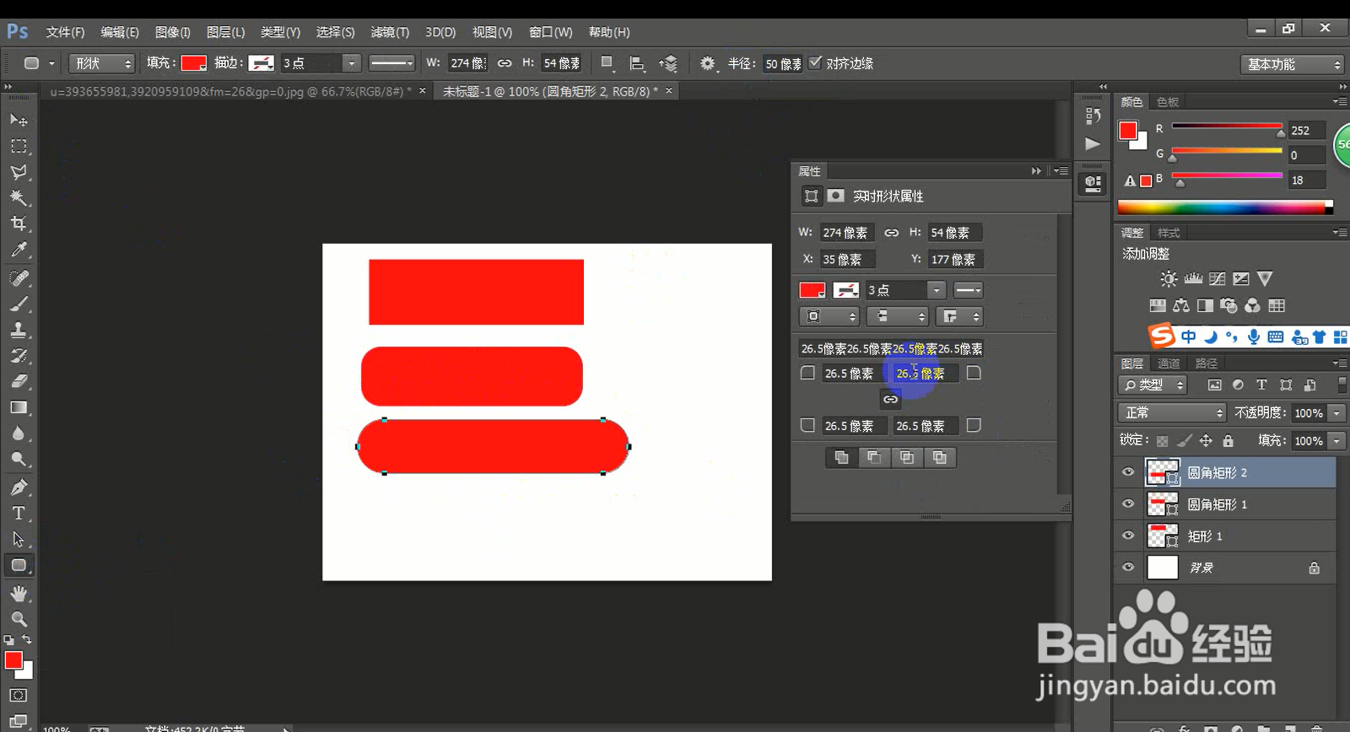1350x732 pixels.
Task: Click the fill color swatch in options bar
Action: [194, 63]
